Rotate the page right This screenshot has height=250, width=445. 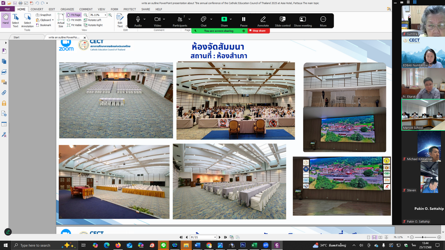pos(93,25)
